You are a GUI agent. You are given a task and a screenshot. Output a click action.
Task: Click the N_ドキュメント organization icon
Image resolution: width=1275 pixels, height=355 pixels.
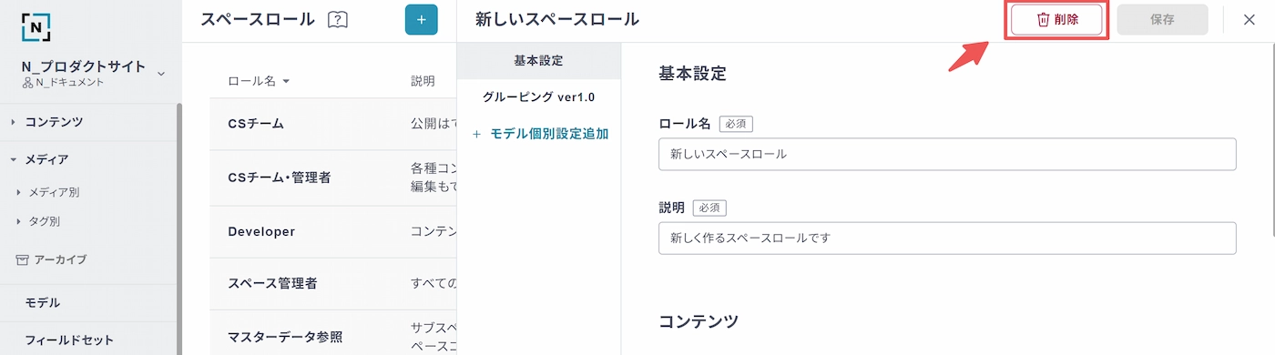point(27,83)
